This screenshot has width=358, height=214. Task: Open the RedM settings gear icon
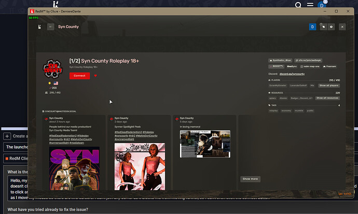click(x=331, y=27)
